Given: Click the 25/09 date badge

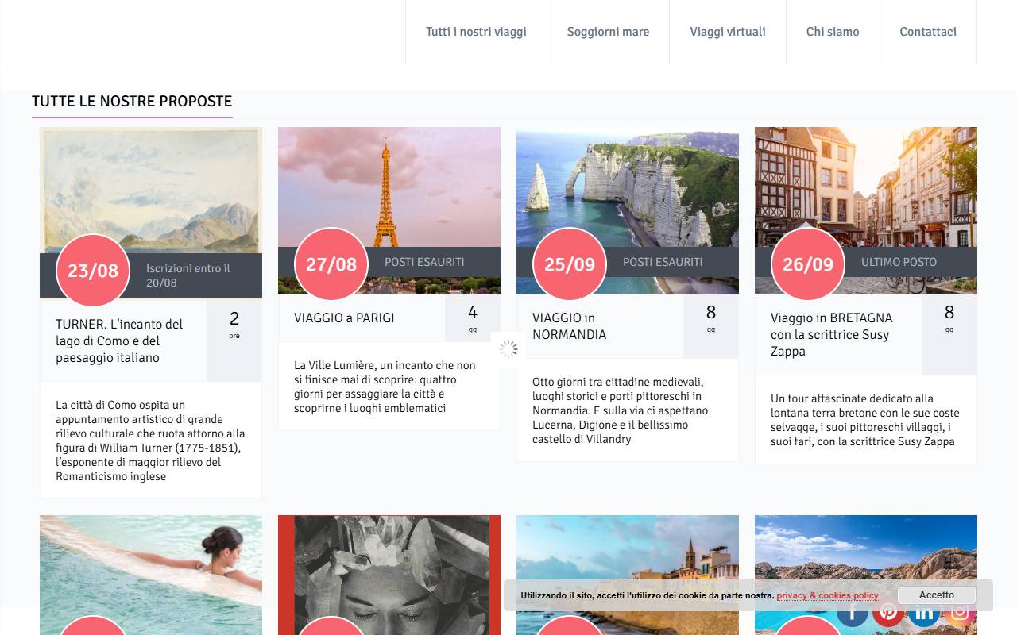Looking at the screenshot, I should [x=570, y=264].
